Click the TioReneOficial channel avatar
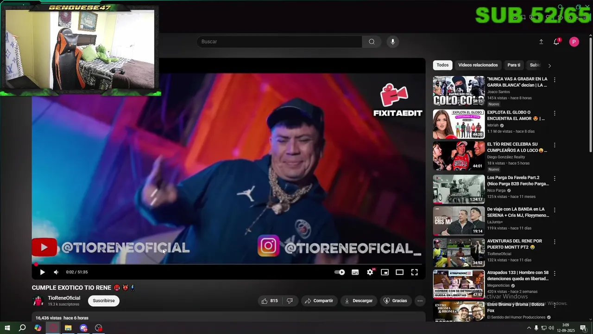This screenshot has height=334, width=593. click(38, 301)
